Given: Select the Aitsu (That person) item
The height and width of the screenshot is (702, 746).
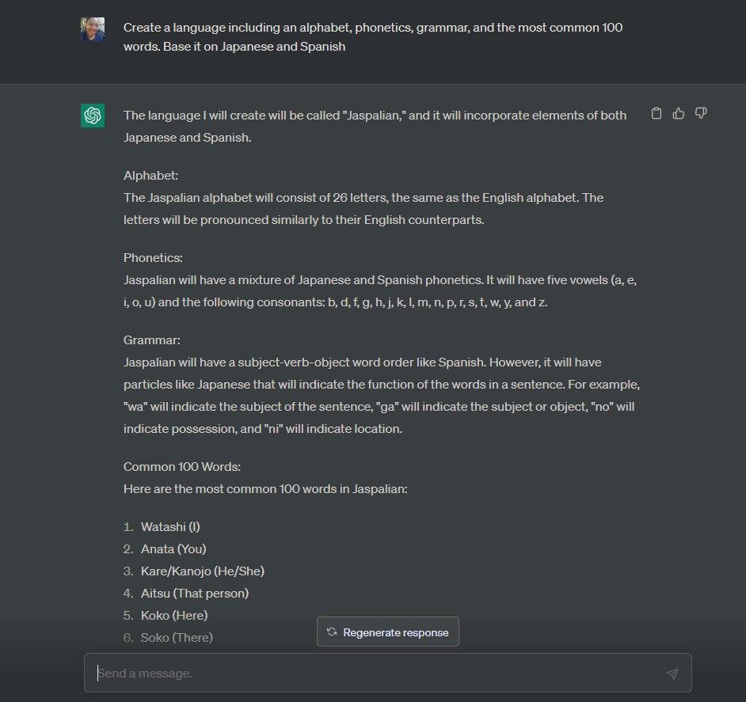Looking at the screenshot, I should click(194, 593).
